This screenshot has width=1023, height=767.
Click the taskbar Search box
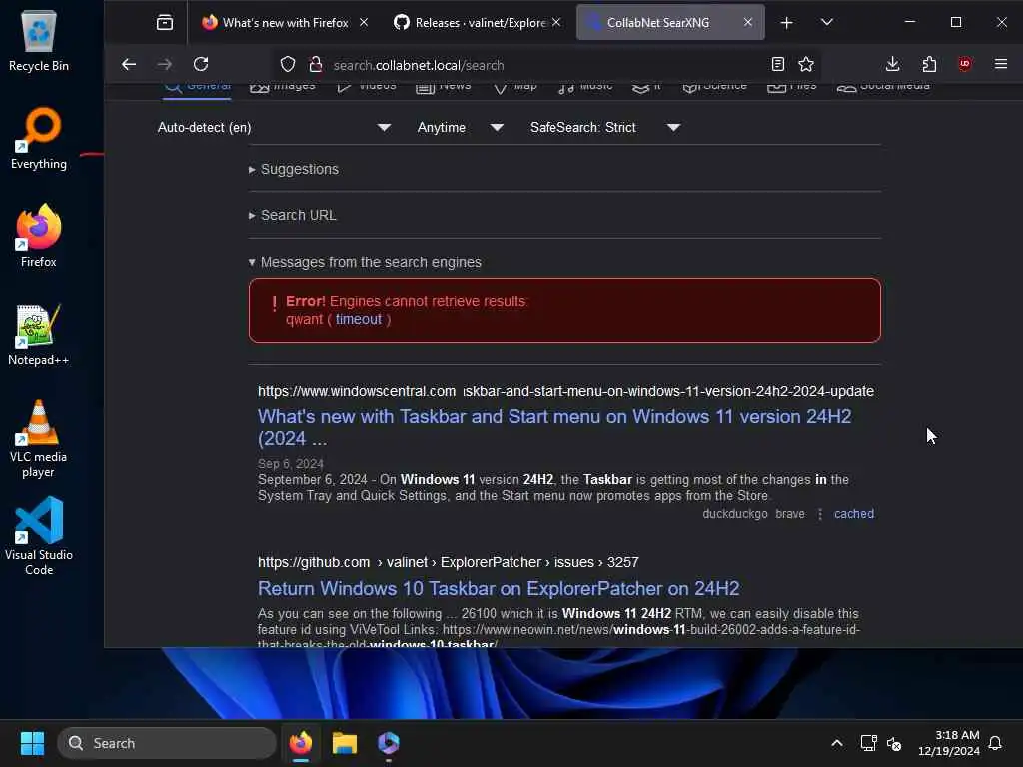point(167,743)
